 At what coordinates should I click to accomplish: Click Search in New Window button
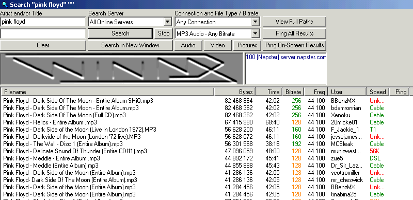tap(130, 45)
